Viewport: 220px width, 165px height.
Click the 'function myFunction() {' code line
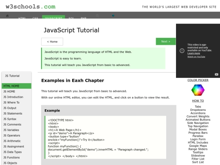64,146
